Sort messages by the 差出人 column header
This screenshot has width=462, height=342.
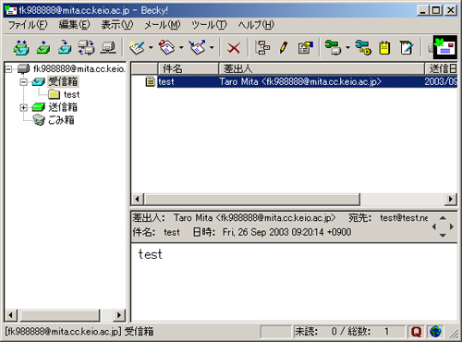pyautogui.click(x=322, y=68)
